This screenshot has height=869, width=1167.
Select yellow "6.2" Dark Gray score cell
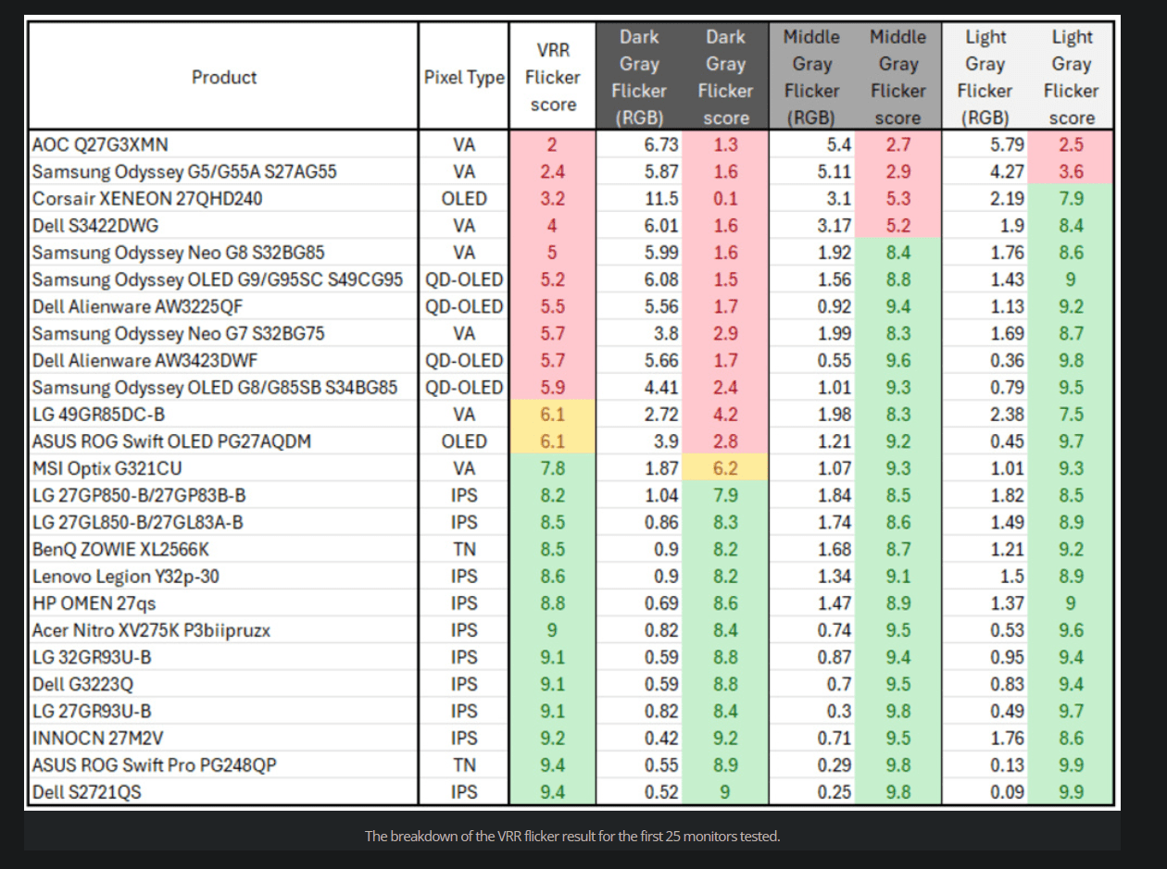(x=725, y=467)
